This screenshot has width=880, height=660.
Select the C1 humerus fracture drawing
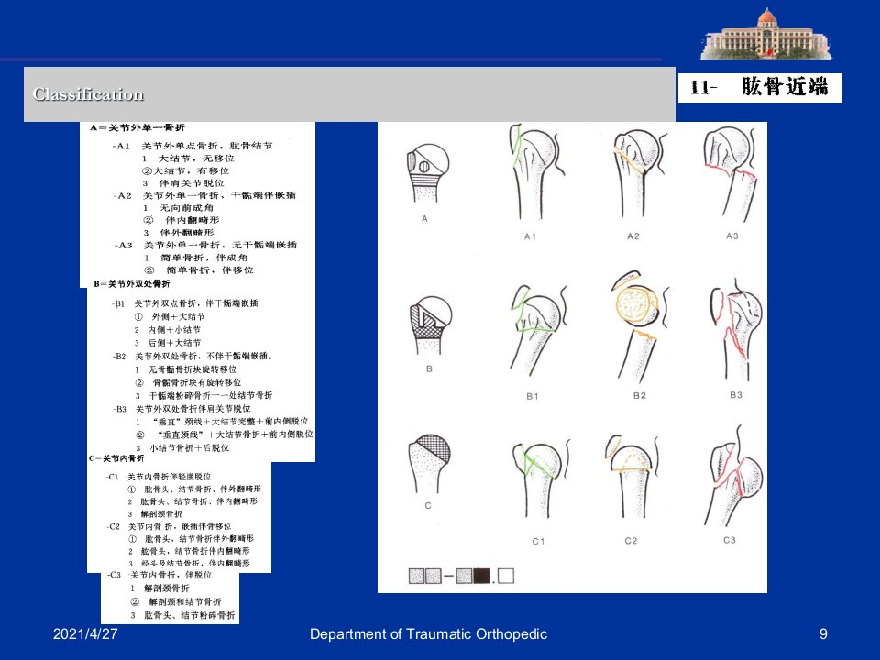click(x=541, y=478)
